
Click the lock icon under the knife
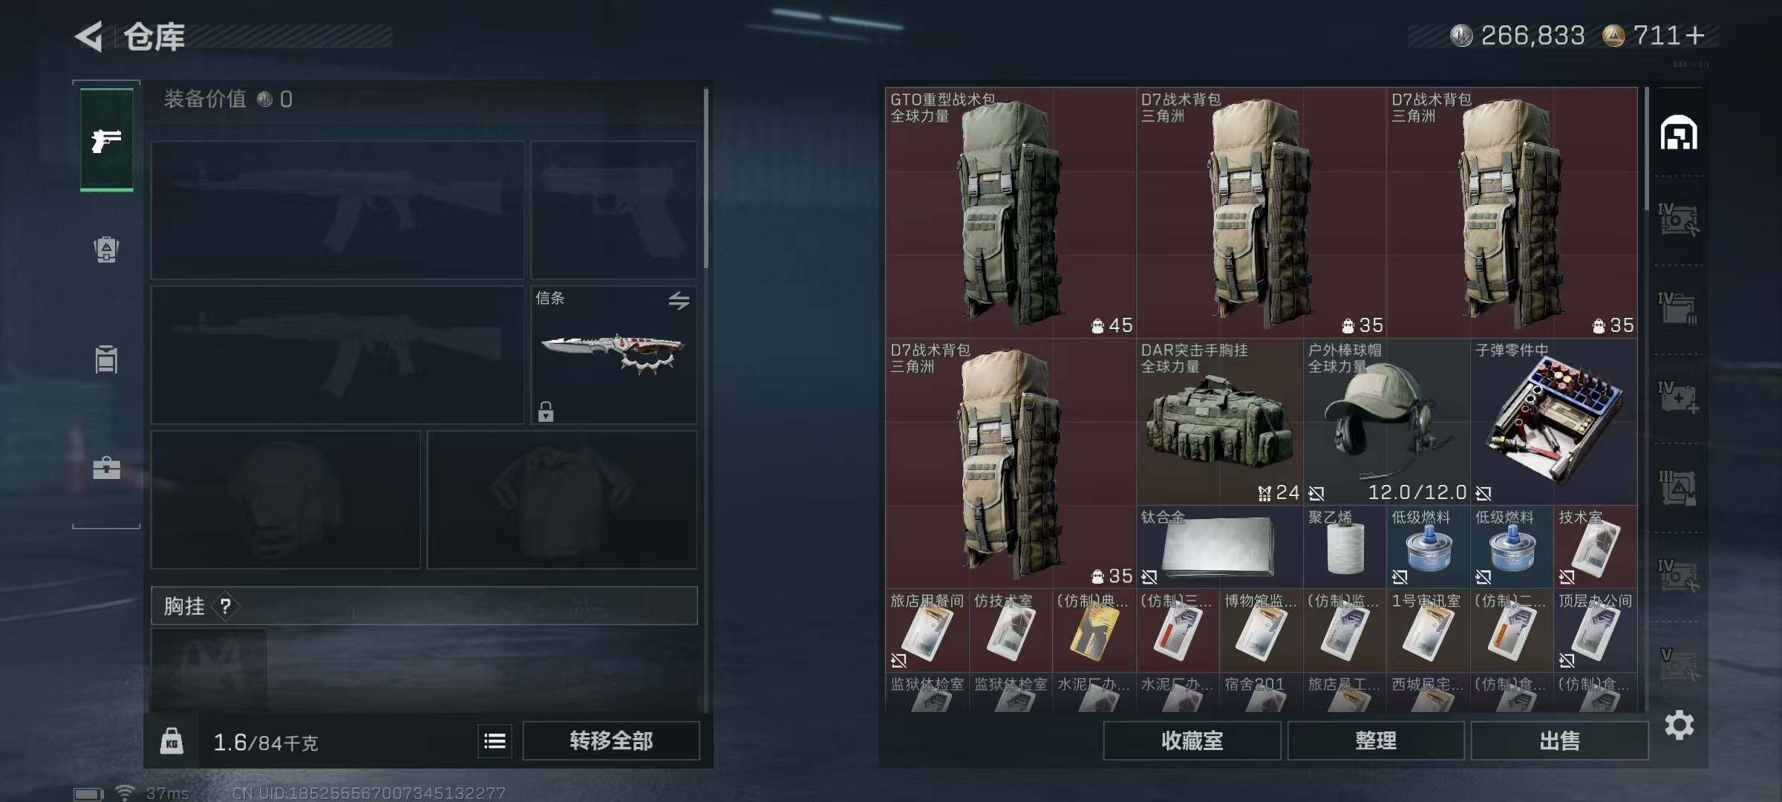546,411
